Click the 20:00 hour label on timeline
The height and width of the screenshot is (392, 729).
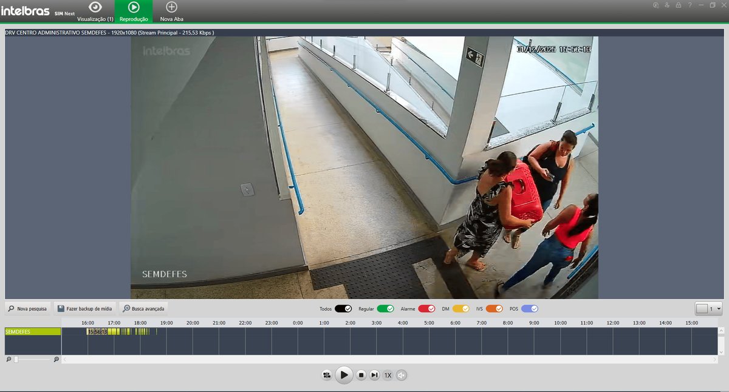click(193, 323)
